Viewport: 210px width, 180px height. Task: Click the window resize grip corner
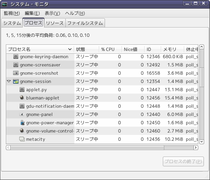[x=207, y=177]
